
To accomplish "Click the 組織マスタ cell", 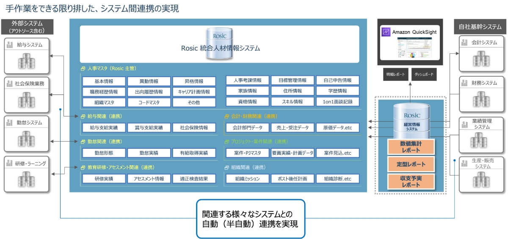I will [x=103, y=102].
